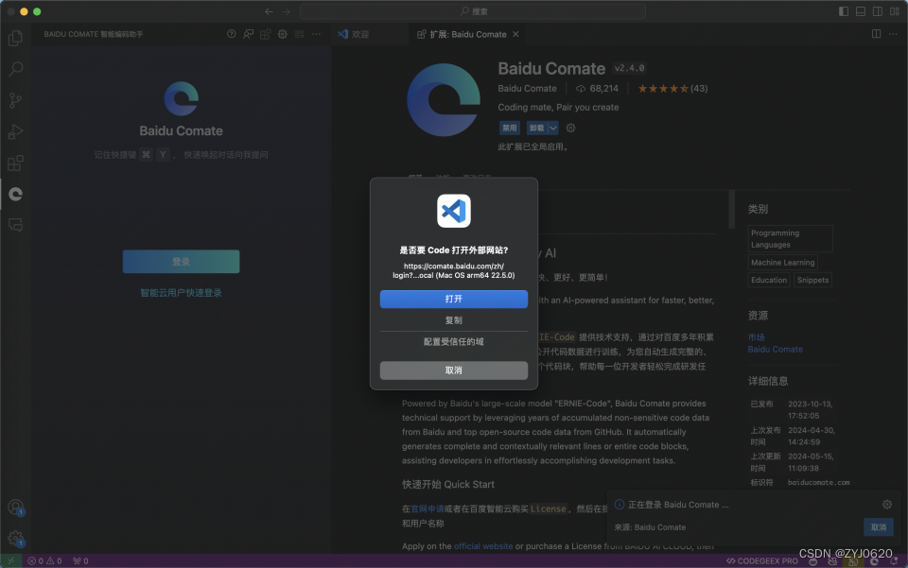Choose 配置受信任的域 in the dialog

pos(453,342)
